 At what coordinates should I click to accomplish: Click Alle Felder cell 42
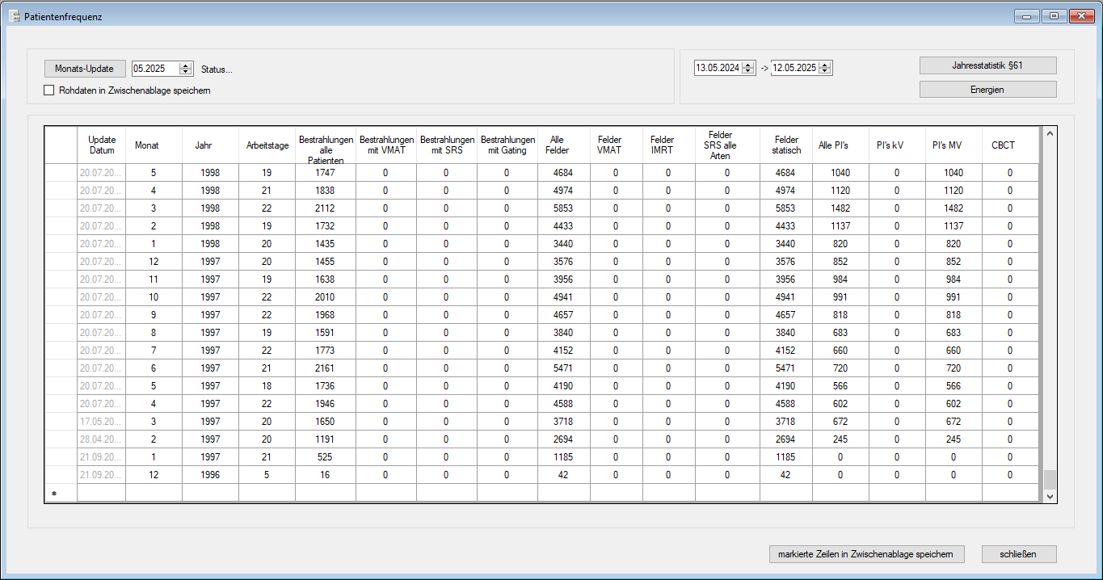click(564, 475)
